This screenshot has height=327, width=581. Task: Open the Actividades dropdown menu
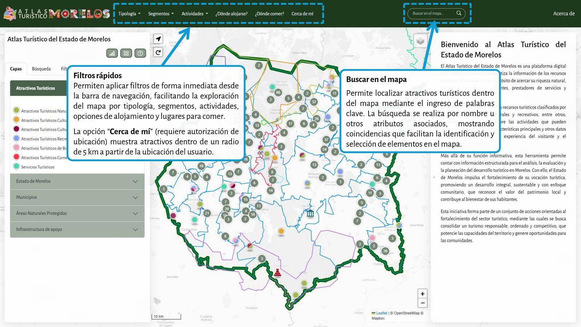[195, 14]
